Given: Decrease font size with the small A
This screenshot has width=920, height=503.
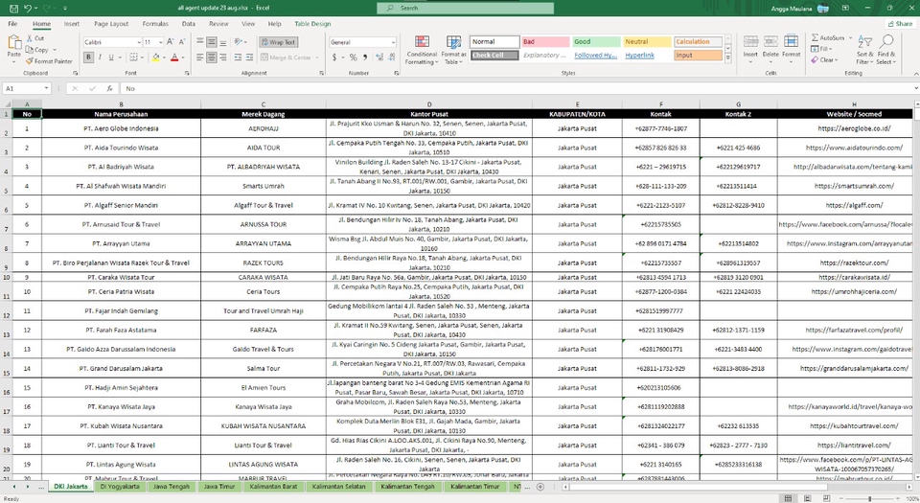Looking at the screenshot, I should coord(182,42).
